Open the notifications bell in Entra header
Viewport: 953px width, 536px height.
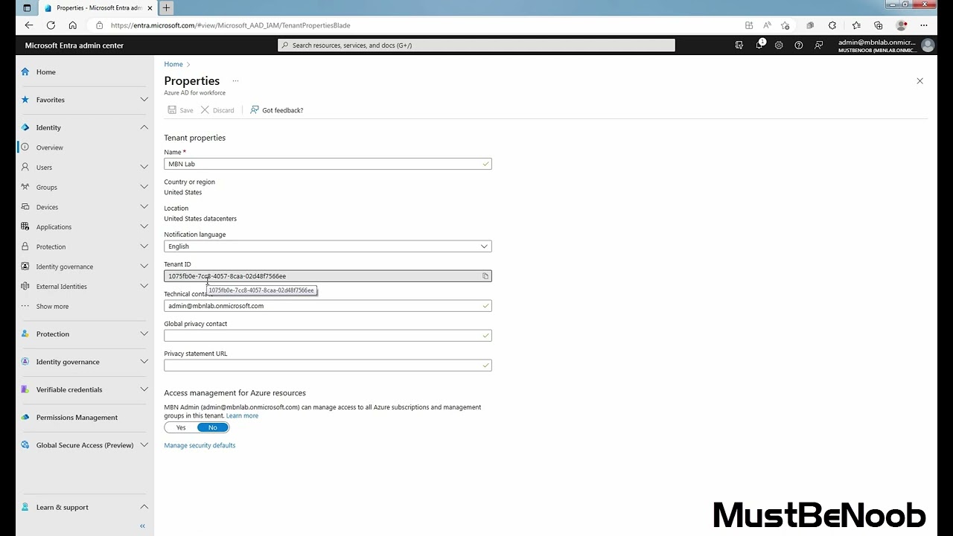tap(759, 45)
